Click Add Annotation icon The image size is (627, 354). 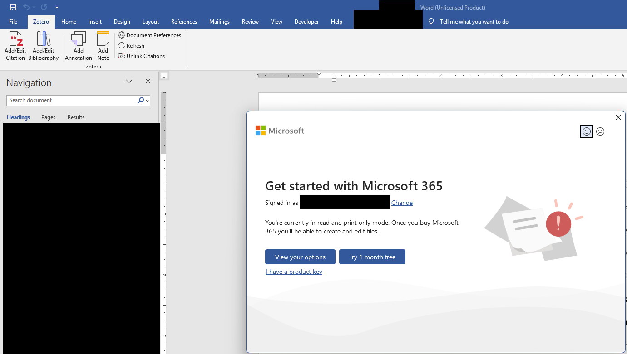(79, 46)
